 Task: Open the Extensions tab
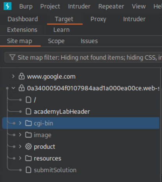(x=22, y=30)
